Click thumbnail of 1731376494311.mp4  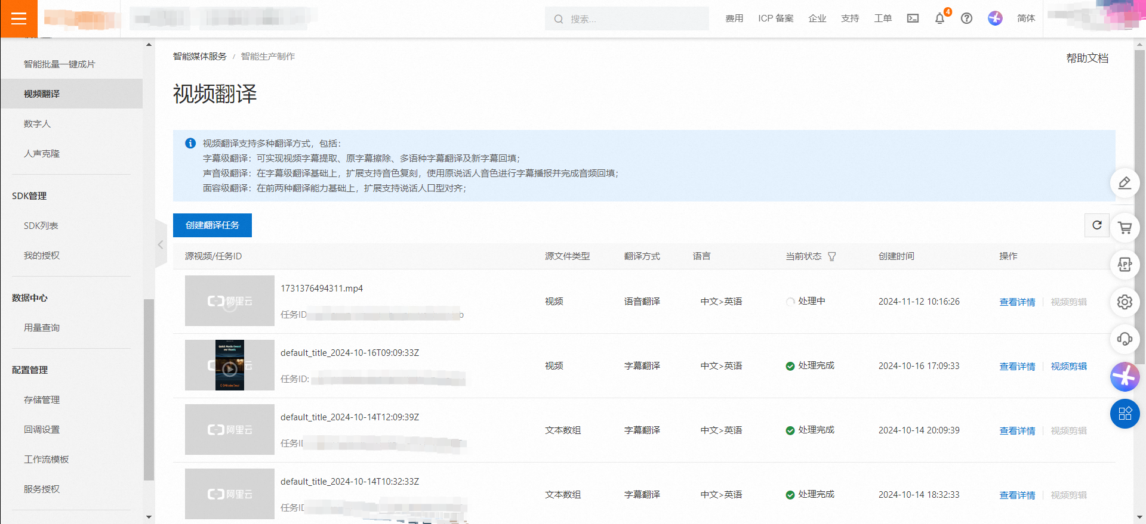pos(230,300)
